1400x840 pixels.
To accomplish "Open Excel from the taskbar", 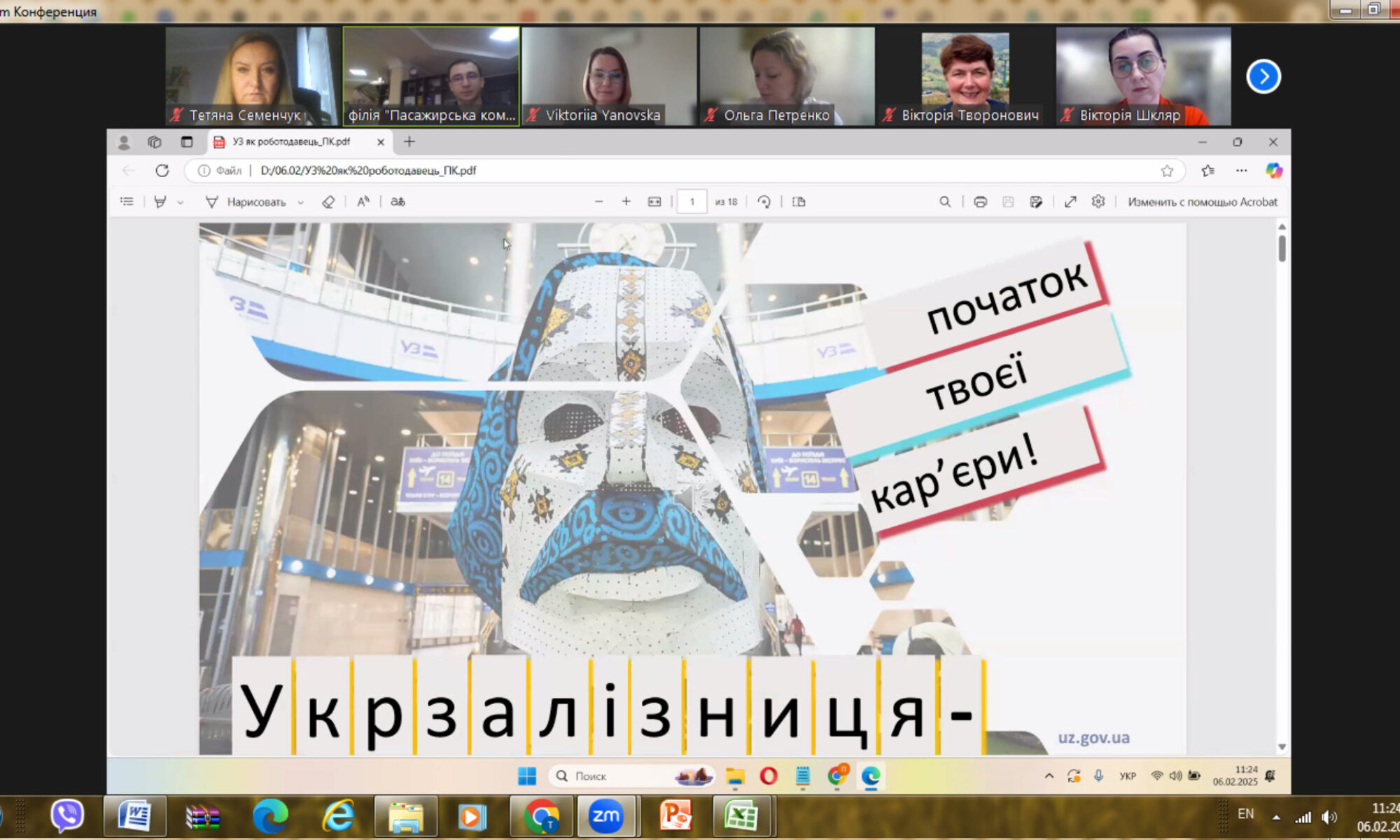I will 742,815.
